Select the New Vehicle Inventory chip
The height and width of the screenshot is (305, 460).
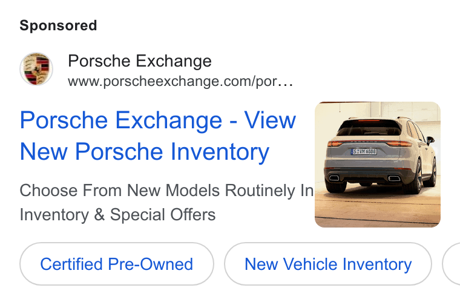pos(328,264)
